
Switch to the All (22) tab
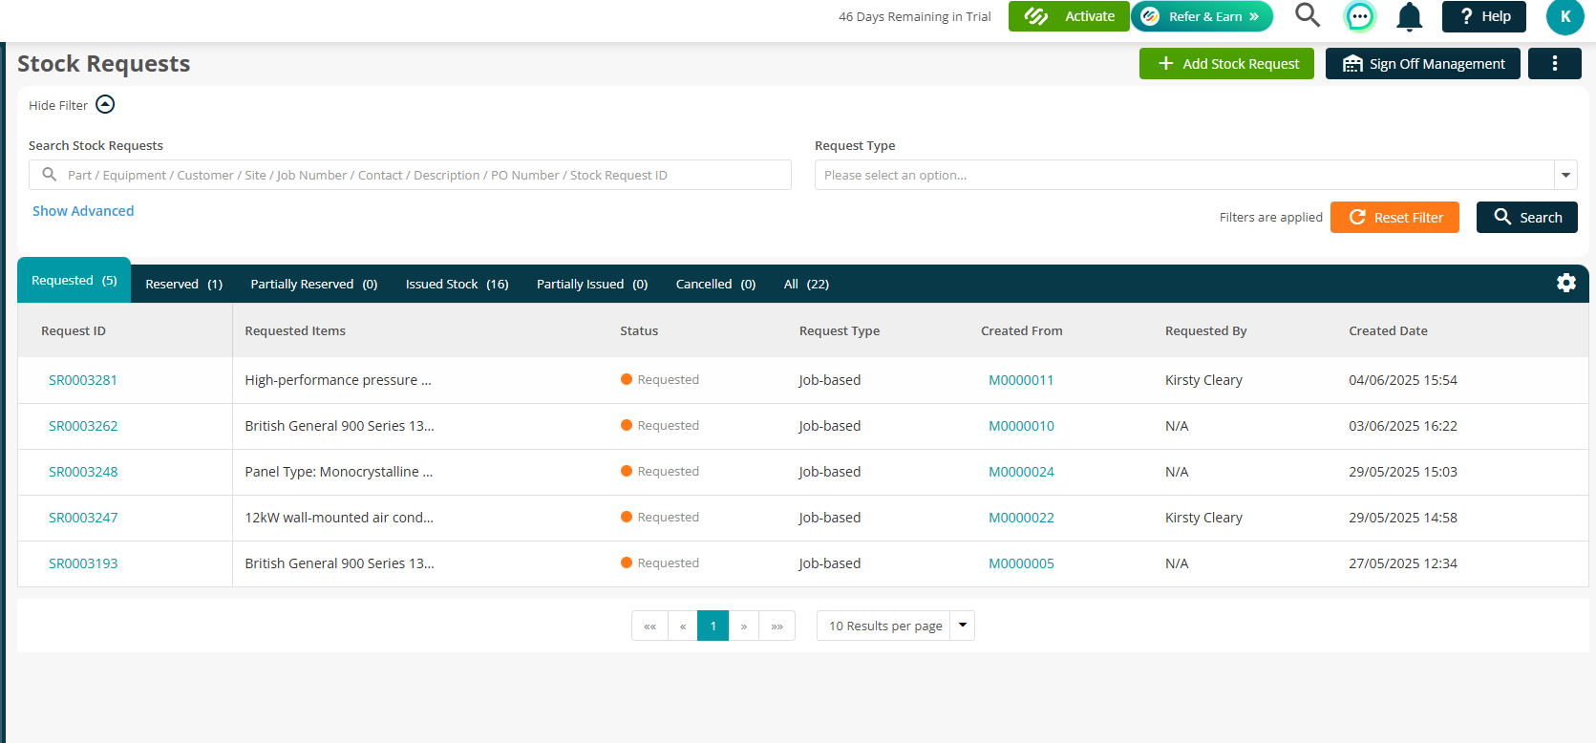(807, 284)
